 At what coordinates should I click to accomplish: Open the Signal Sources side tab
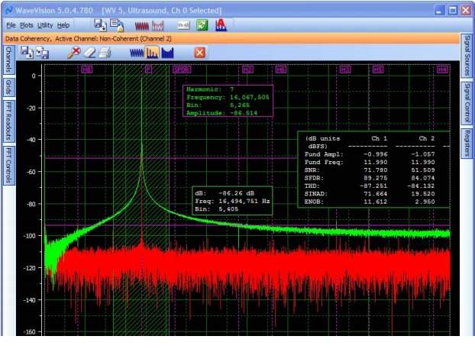pyautogui.click(x=467, y=57)
